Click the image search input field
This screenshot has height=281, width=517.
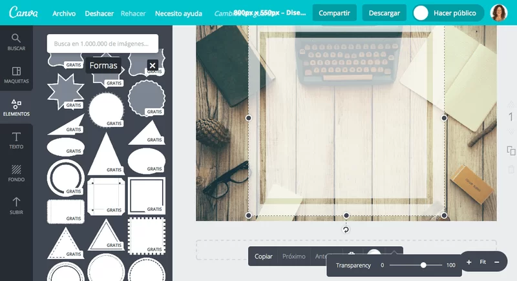click(x=103, y=44)
